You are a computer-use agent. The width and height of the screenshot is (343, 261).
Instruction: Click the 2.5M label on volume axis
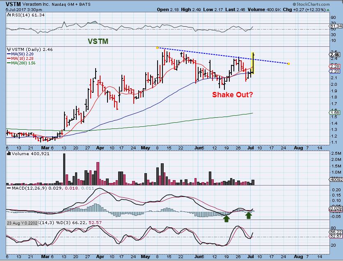(x=336, y=153)
